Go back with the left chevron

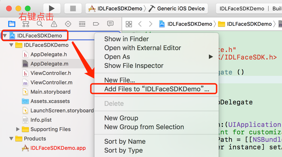[x=140, y=24]
